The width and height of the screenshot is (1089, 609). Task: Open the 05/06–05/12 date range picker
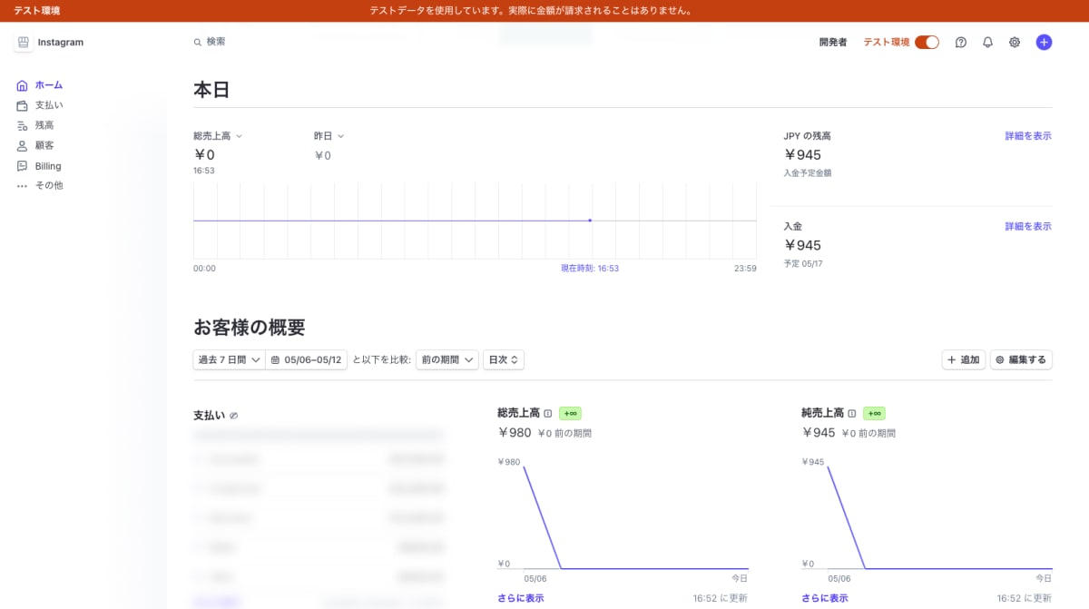coord(306,359)
